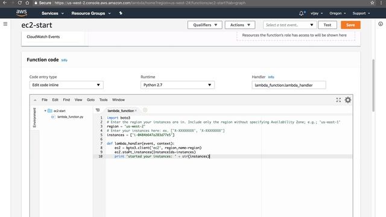Image resolution: width=386 pixels, height=217 pixels.
Task: Open the File menu in editor
Action: (x=45, y=100)
